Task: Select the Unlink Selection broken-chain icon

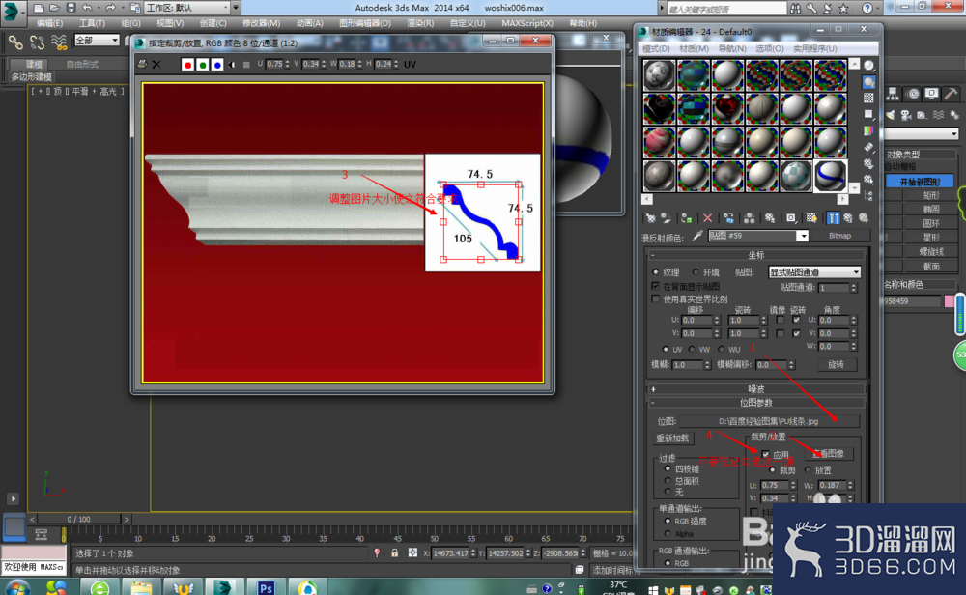Action: (x=37, y=42)
